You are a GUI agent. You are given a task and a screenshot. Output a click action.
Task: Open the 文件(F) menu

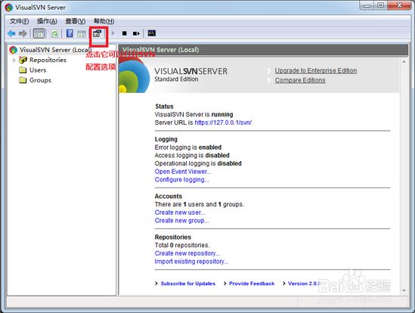[19, 21]
